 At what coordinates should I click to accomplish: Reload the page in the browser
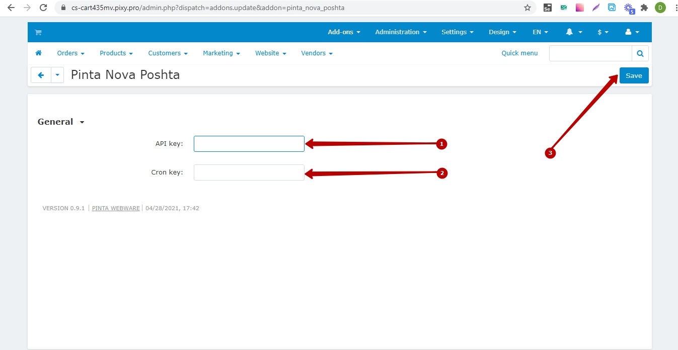click(x=43, y=8)
